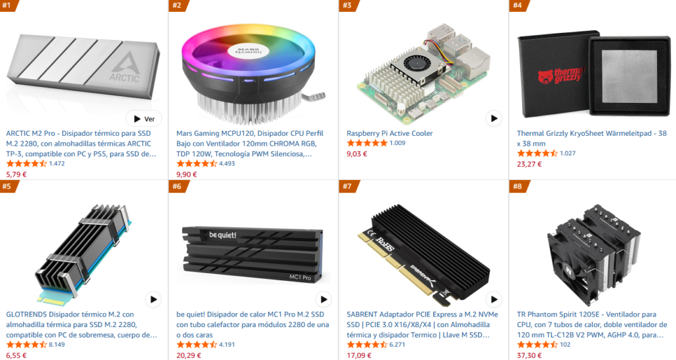Screen dimensions: 676x360
Task: Open the ARCTIC M2 Pro product title
Action: [x=81, y=143]
